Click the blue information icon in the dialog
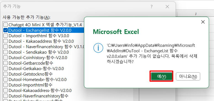Screen dimensions: 214x101 [98, 48]
